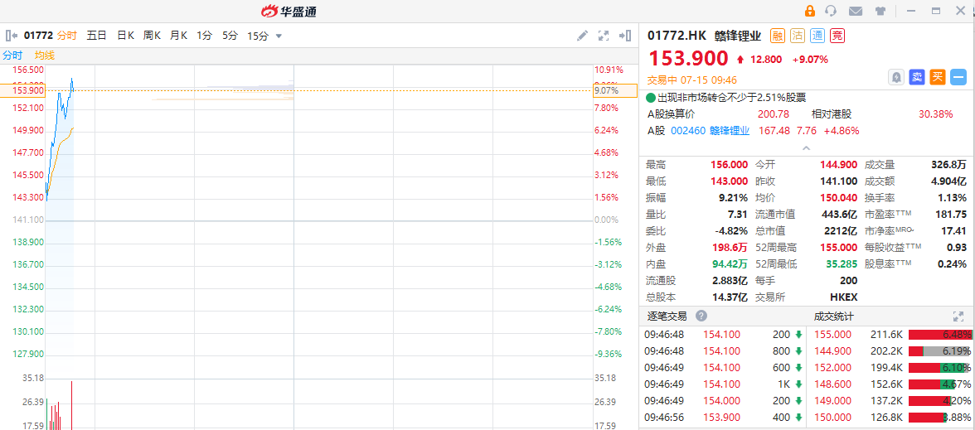
Task: Switch to the 1分 chart tab
Action: pos(205,36)
